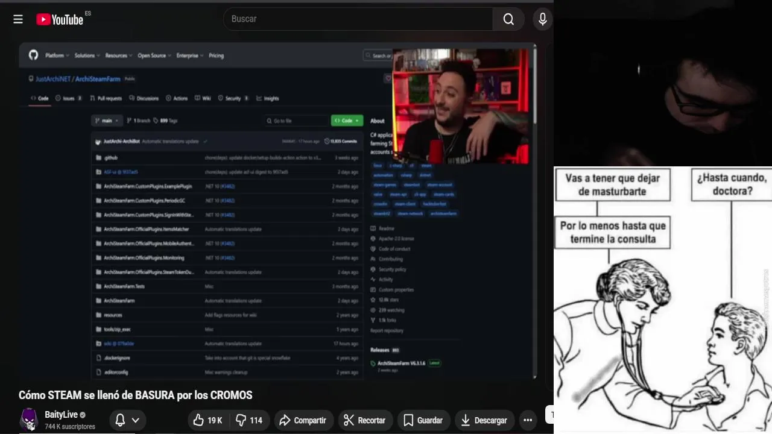Screen dimensions: 772x434
Task: Click the Compartir share button
Action: click(x=303, y=420)
